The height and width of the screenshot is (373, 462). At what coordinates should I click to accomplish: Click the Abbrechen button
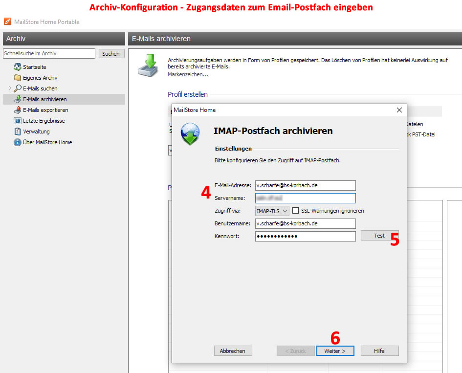click(233, 351)
